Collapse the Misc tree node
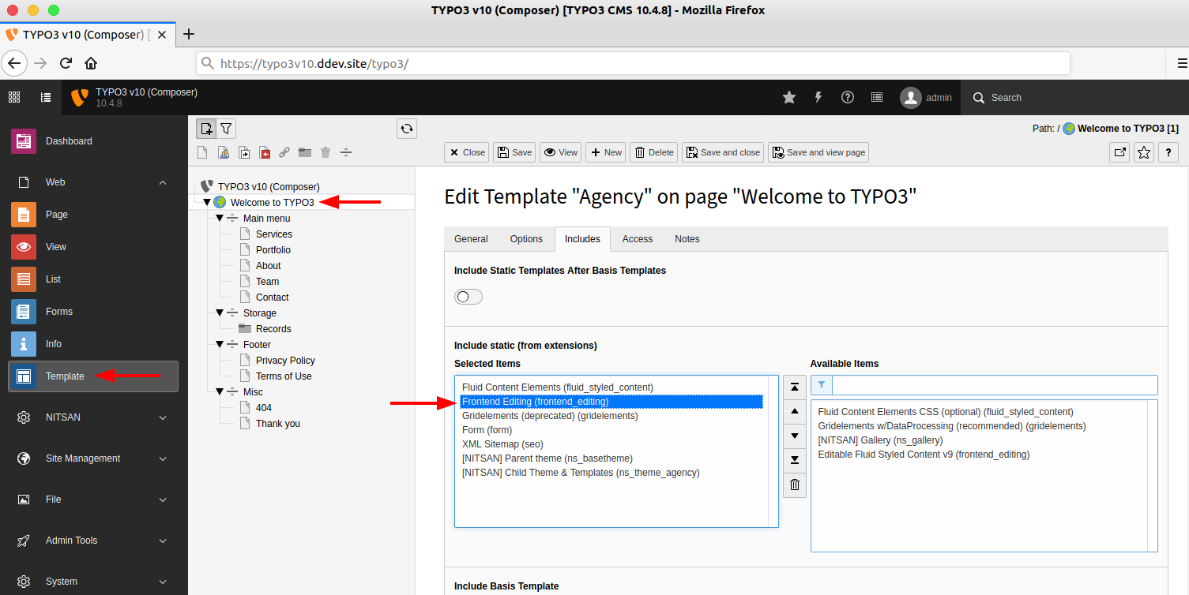 point(220,392)
